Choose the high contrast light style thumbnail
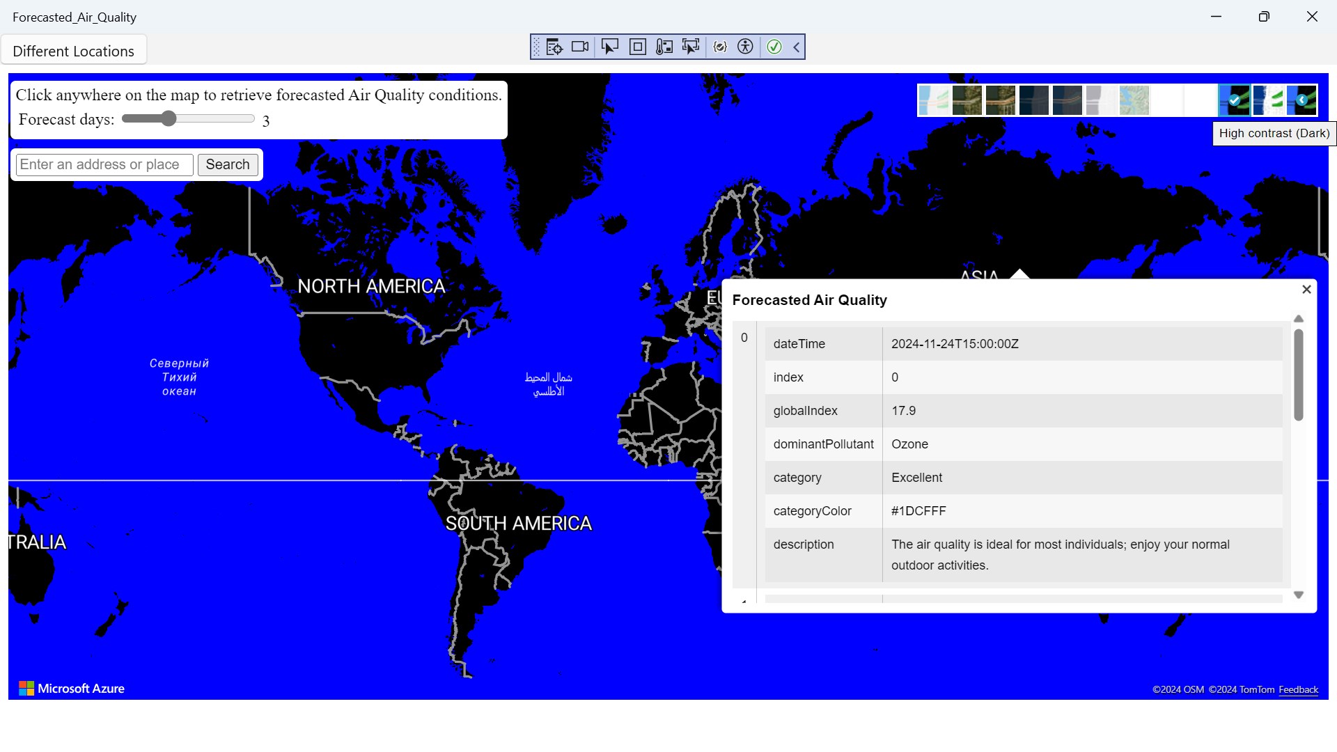Image resolution: width=1337 pixels, height=752 pixels. [1269, 100]
